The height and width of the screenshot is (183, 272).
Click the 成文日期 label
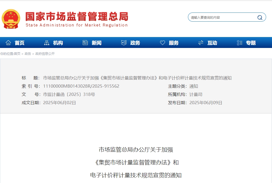click(31, 103)
